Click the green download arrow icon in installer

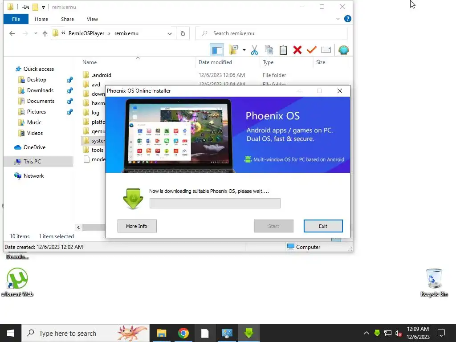(133, 199)
